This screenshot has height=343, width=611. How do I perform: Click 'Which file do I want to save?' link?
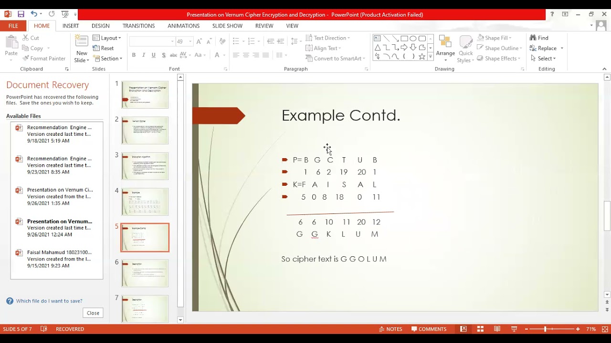[49, 301]
